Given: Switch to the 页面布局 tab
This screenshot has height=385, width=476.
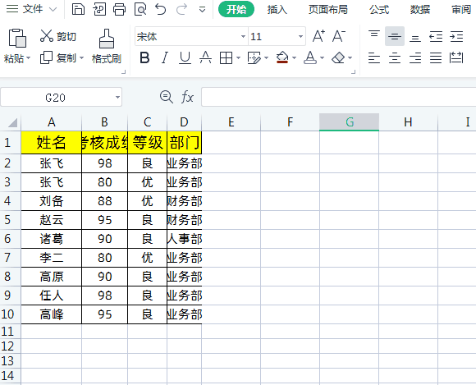Looking at the screenshot, I should (327, 9).
